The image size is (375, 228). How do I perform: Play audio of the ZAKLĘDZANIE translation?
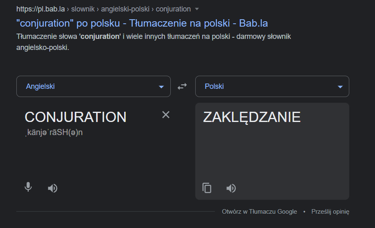(x=231, y=188)
